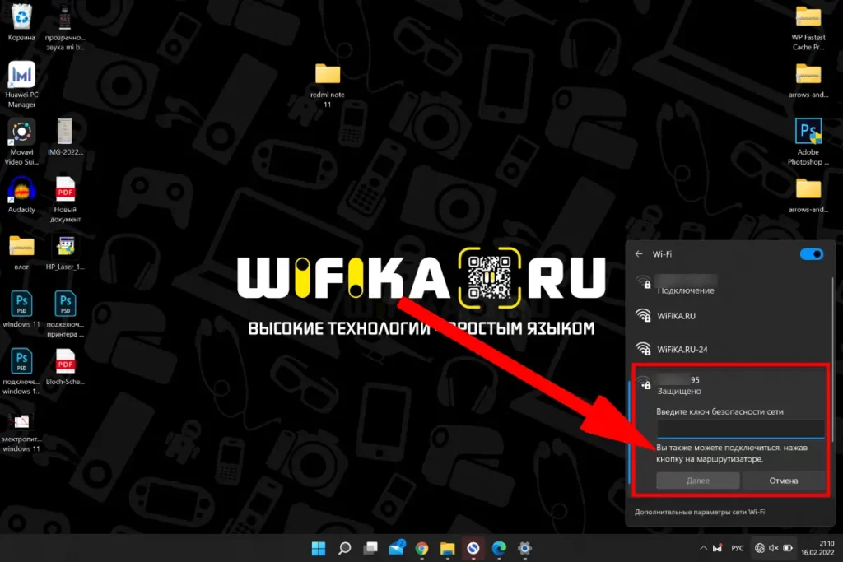The height and width of the screenshot is (562, 843).
Task: Click the Huawei PC Manager tray icon
Action: coord(717,548)
